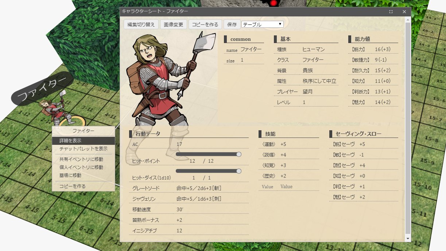Click the ファイター context menu header
Viewport: 446px width, 251px height.
coord(84,131)
